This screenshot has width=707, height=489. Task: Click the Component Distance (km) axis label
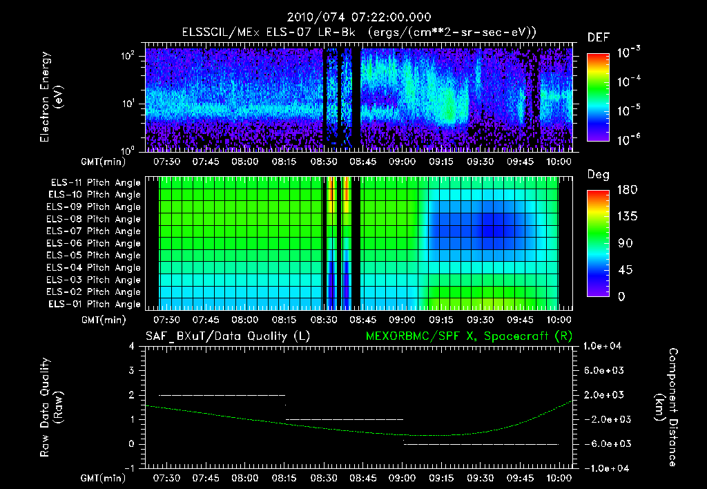click(x=666, y=407)
